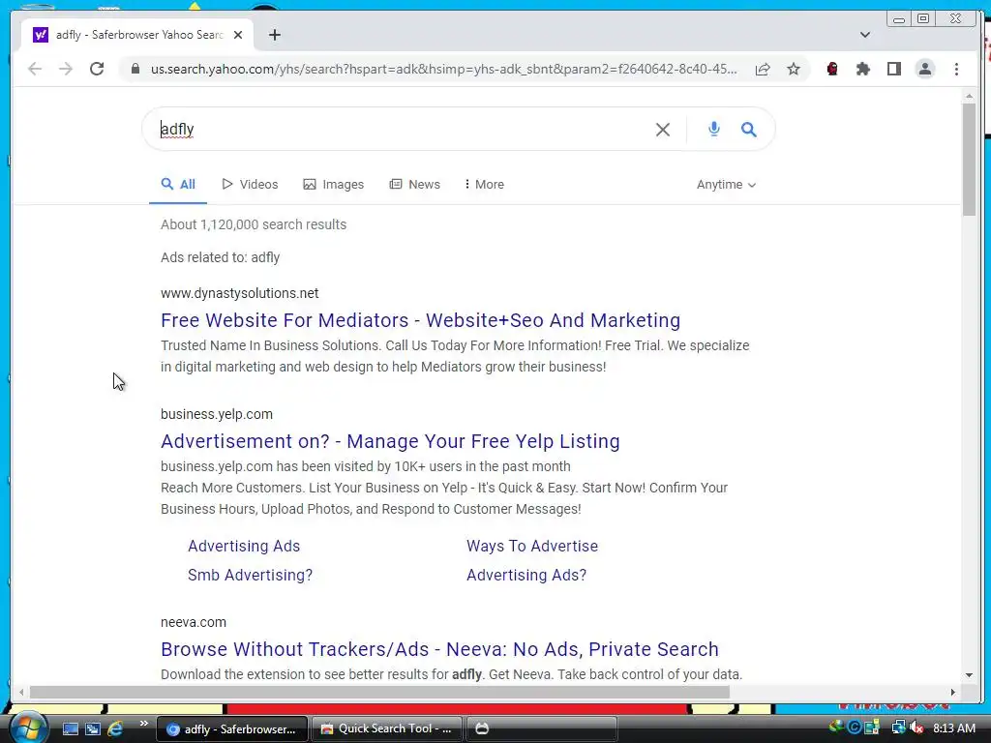Viewport: 991px width, 743px height.
Task: Open the Chrome three-dot menu
Action: click(956, 69)
